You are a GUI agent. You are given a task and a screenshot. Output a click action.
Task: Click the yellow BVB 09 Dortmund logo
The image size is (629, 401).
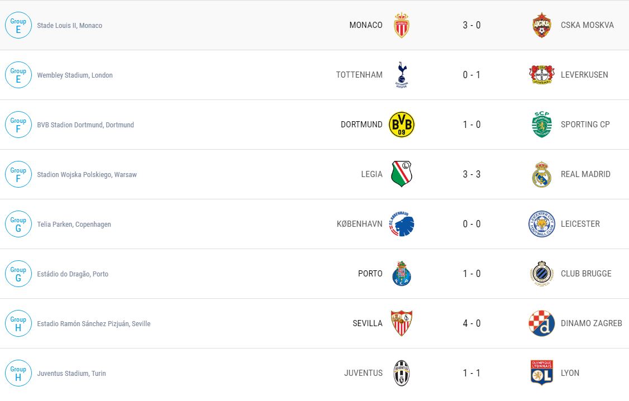(401, 125)
